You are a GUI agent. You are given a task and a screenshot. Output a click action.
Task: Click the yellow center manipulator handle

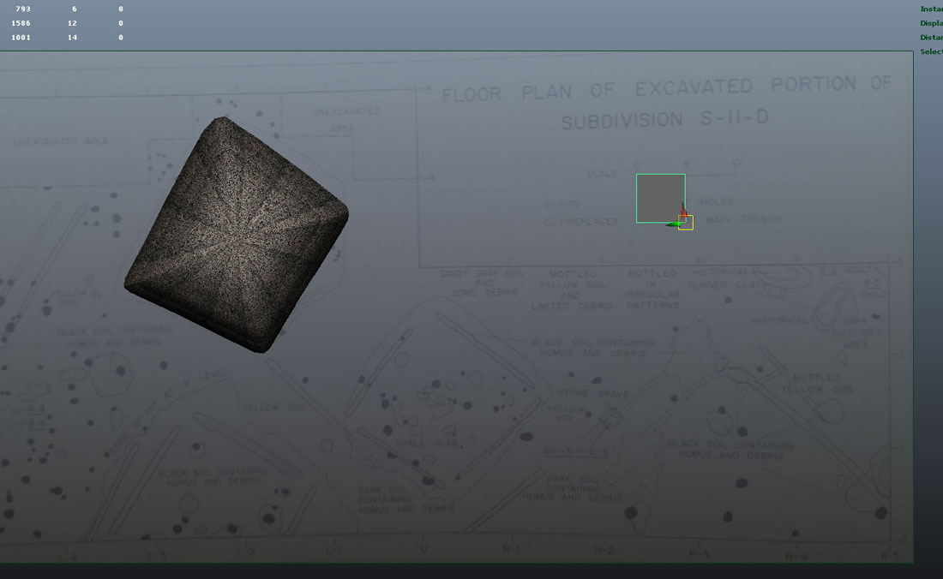(x=686, y=223)
